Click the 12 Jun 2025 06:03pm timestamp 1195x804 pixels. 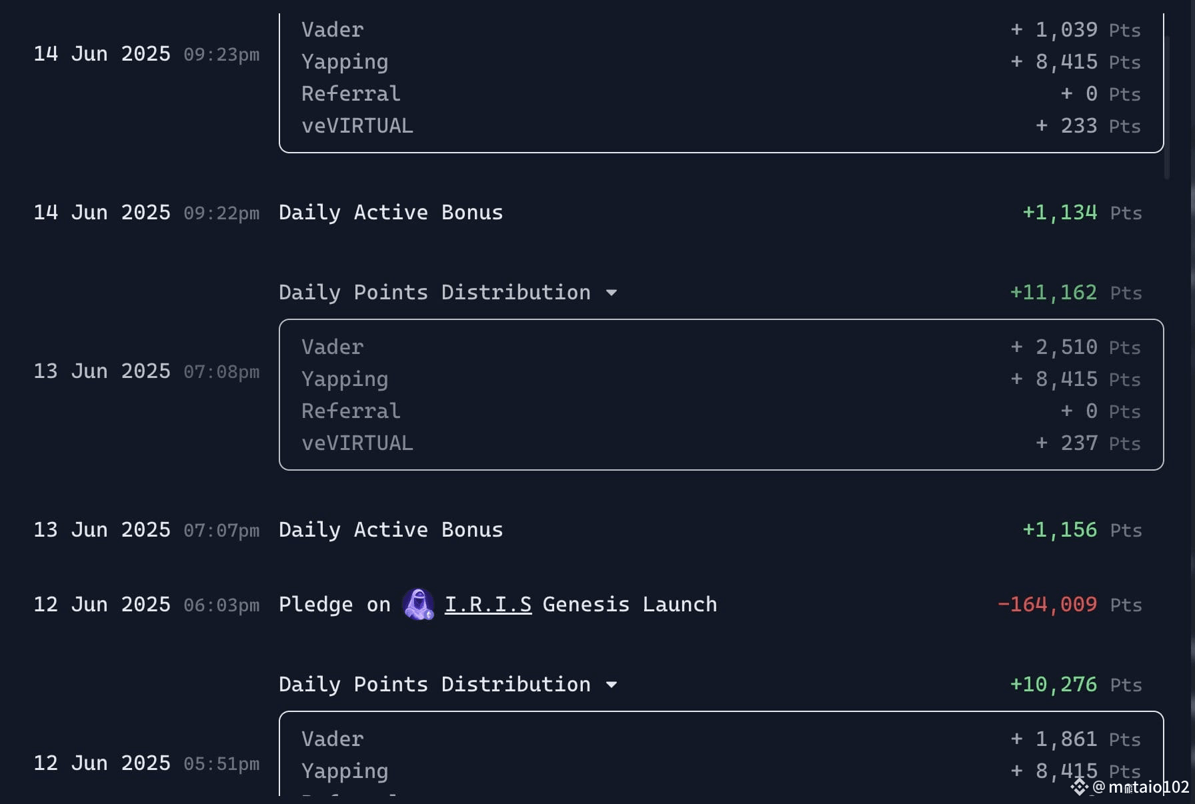(147, 605)
